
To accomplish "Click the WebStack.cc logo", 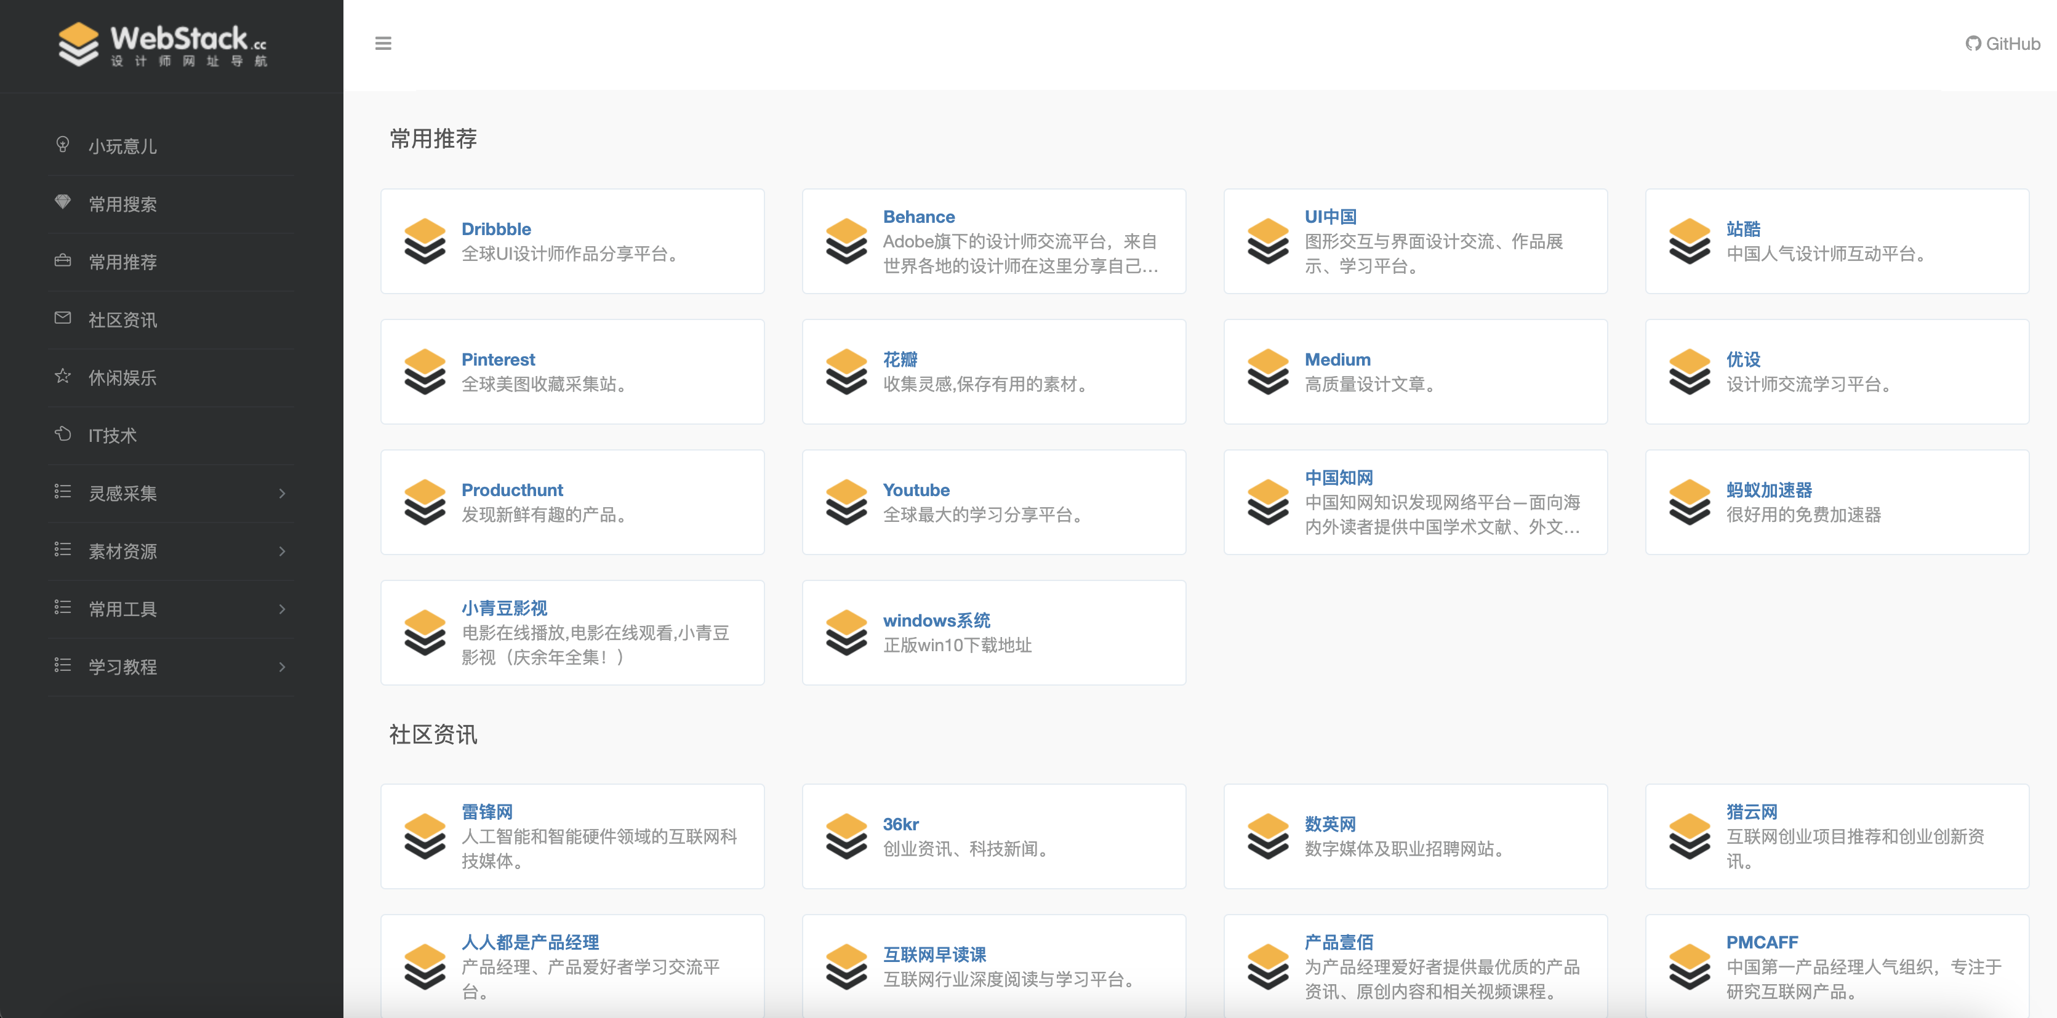I will (163, 45).
